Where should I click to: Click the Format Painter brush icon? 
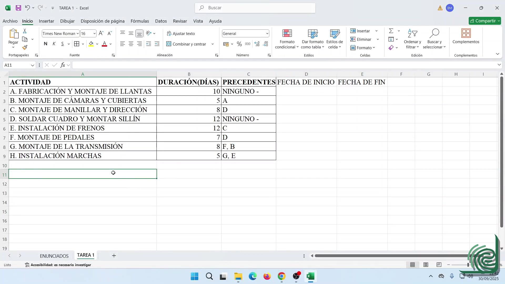[25, 48]
